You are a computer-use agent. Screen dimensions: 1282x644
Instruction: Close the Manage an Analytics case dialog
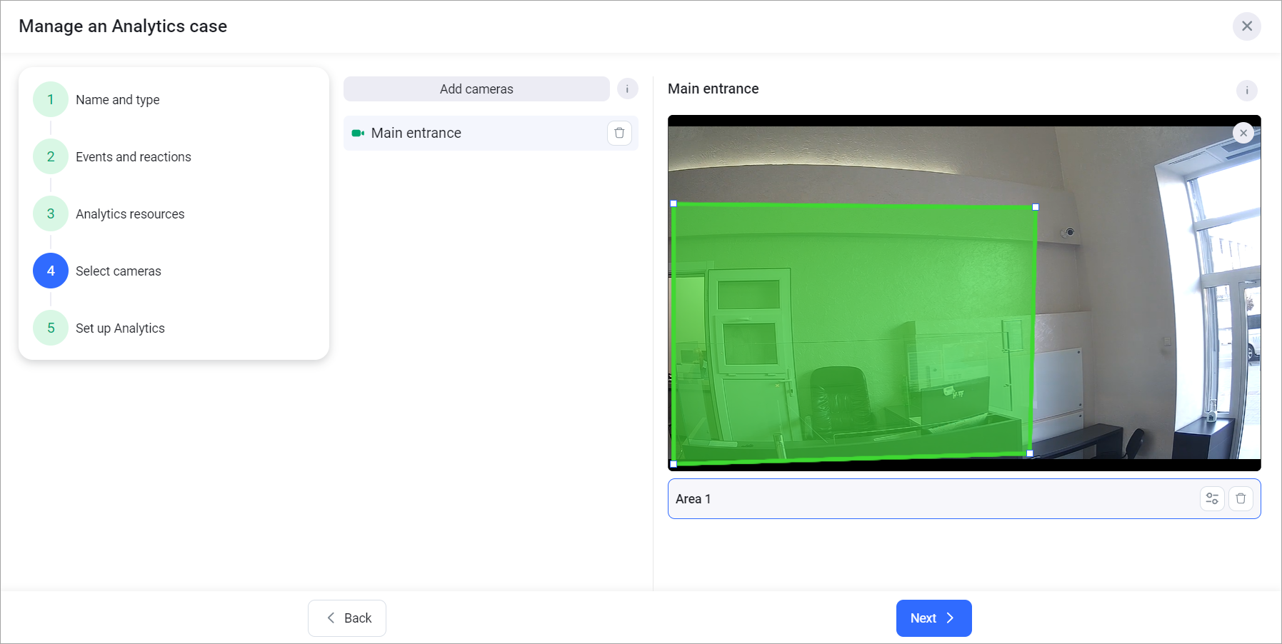pyautogui.click(x=1246, y=26)
